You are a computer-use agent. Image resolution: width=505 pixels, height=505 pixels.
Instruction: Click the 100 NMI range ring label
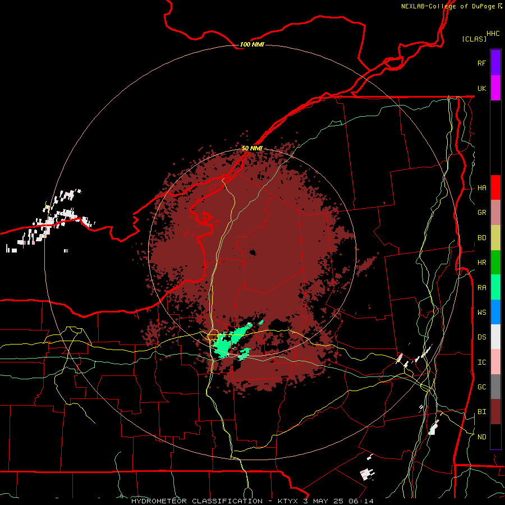pos(252,44)
